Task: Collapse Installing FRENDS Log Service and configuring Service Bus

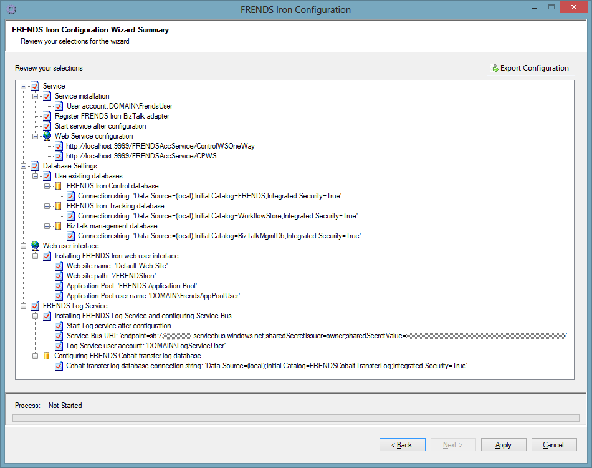Action: [35, 316]
